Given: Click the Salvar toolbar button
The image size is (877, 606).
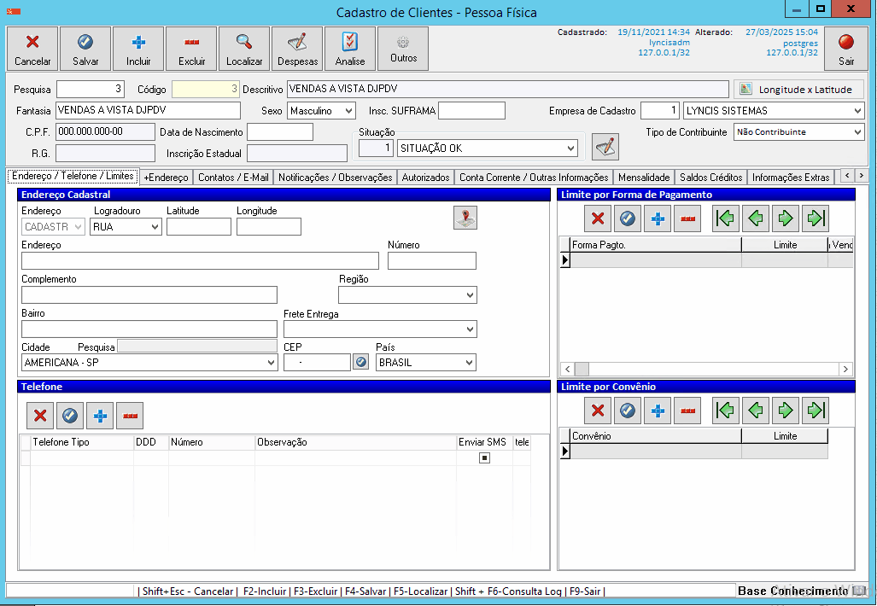Looking at the screenshot, I should coord(85,48).
